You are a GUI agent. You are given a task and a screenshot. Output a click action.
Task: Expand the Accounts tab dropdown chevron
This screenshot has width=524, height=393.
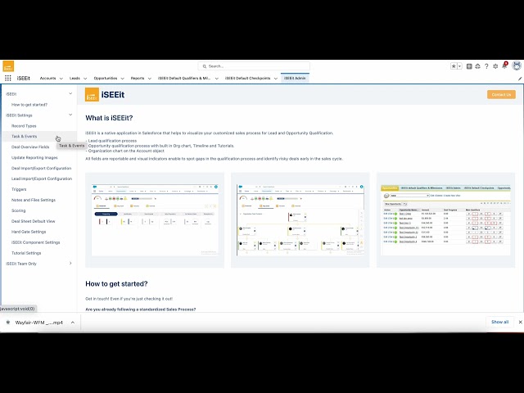point(61,79)
